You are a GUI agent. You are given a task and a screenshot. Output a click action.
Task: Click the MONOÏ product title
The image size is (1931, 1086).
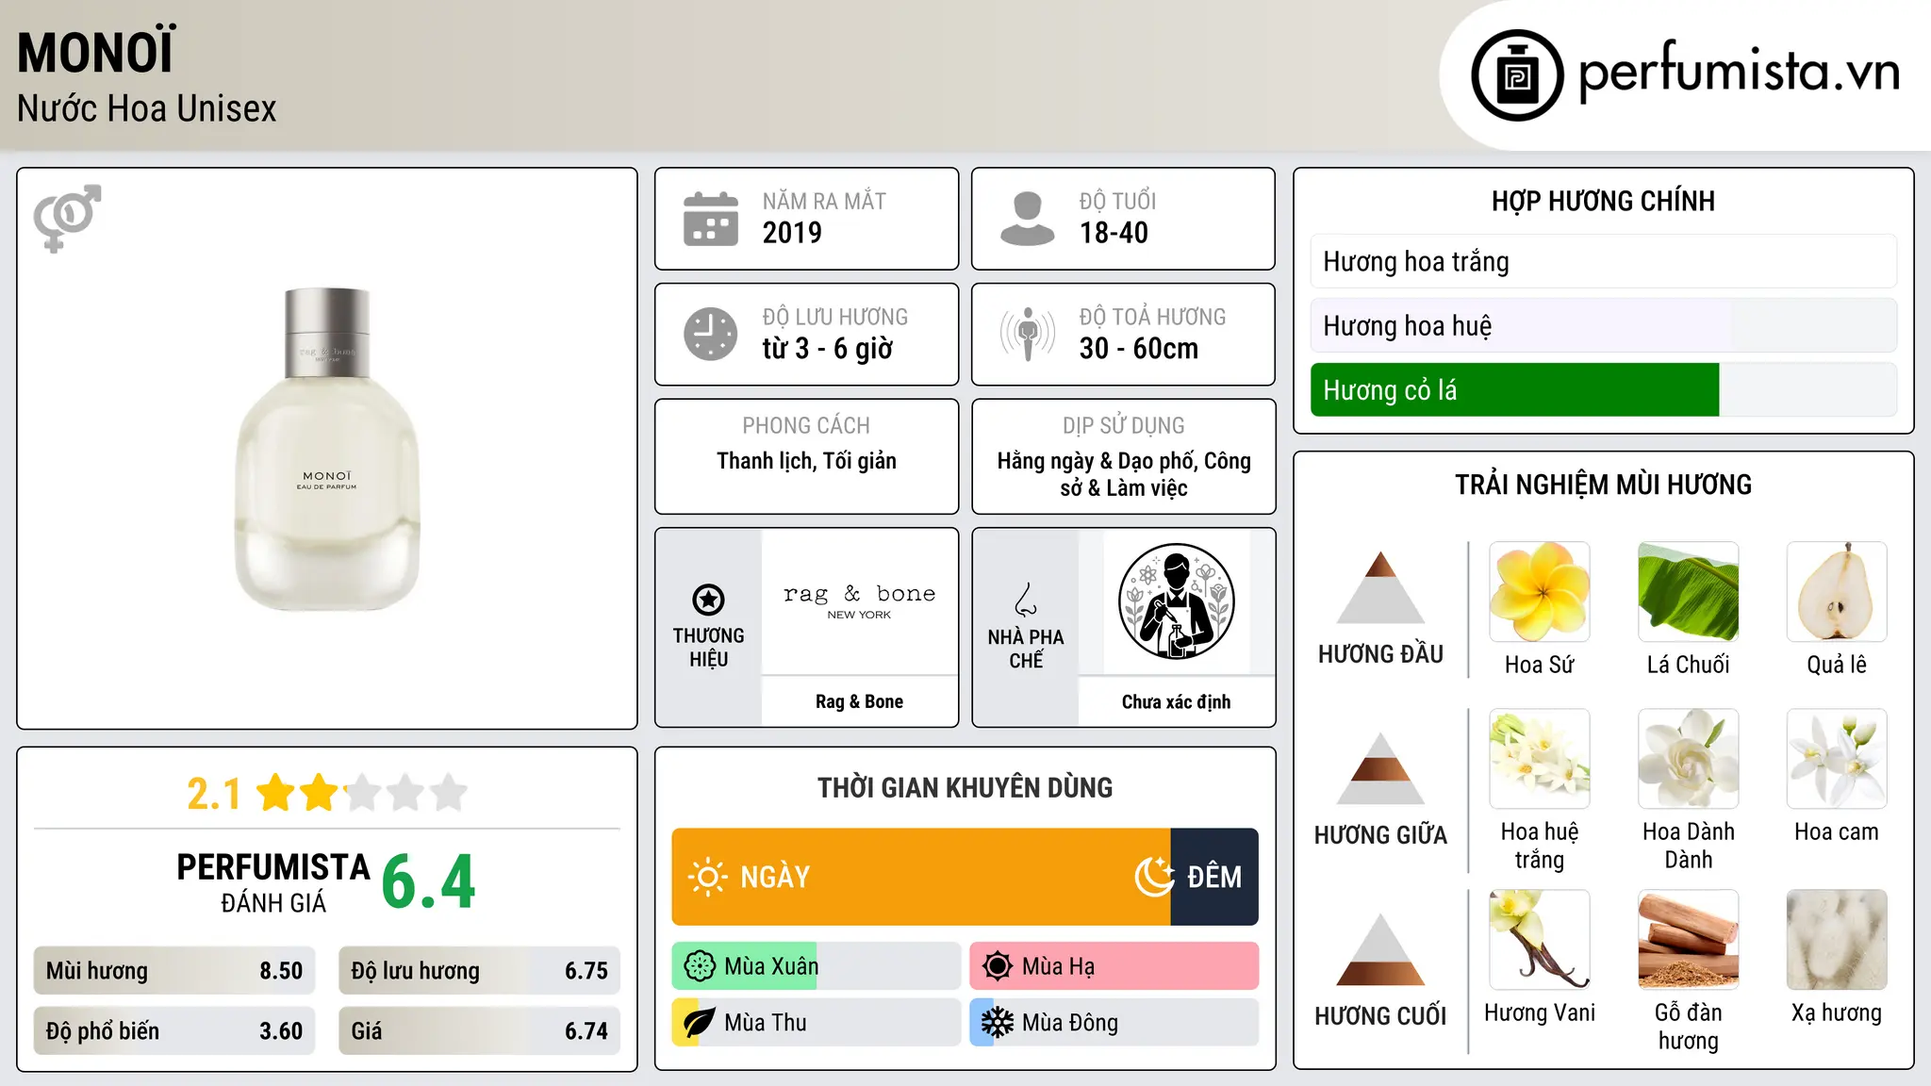pos(96,52)
